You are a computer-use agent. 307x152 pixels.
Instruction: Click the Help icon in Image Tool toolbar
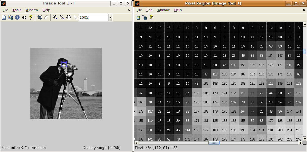pyautogui.click(x=31, y=17)
